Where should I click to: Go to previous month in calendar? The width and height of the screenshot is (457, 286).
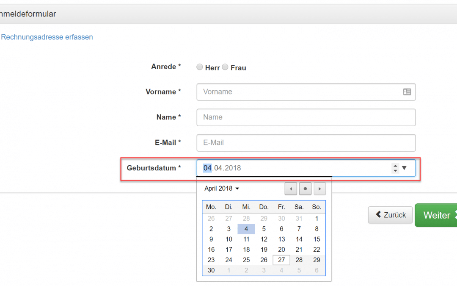(291, 189)
